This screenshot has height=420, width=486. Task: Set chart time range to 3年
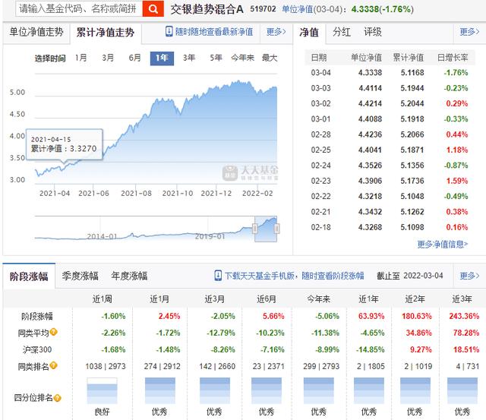[x=189, y=58]
